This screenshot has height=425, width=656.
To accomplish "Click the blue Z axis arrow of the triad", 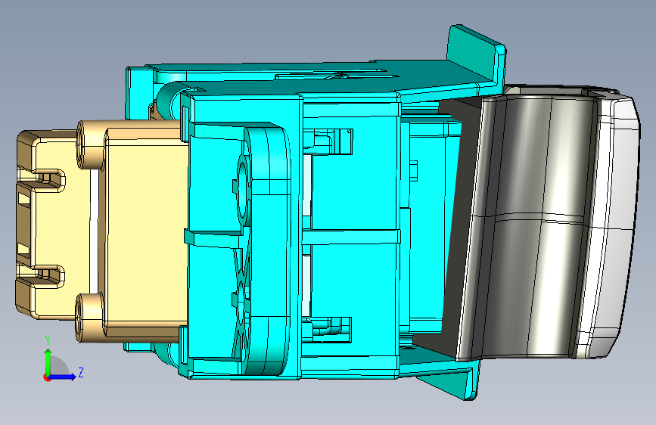I will point(63,377).
